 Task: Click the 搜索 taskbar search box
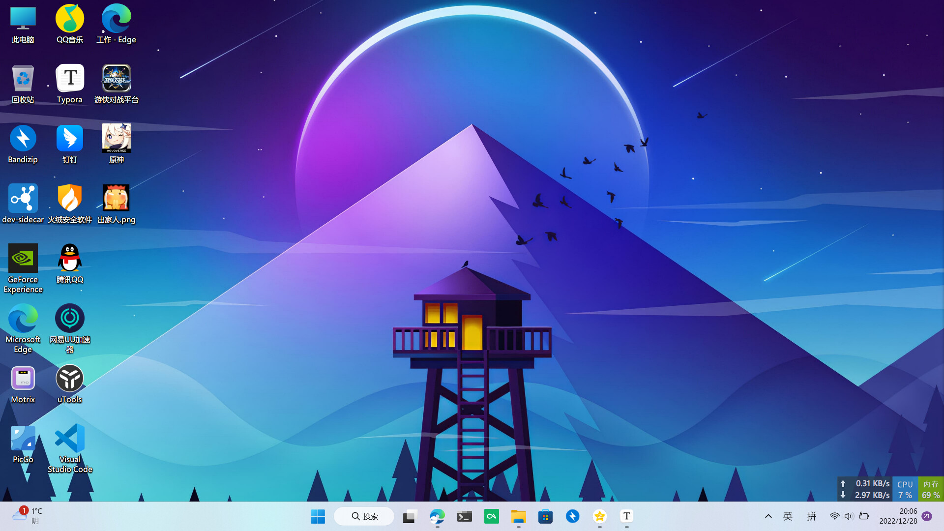point(364,516)
